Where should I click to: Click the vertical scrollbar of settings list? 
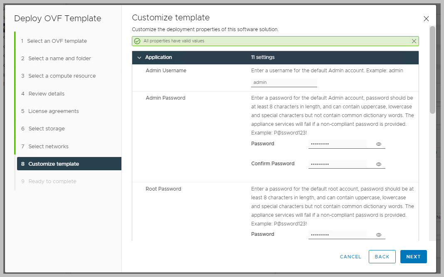(x=432, y=70)
